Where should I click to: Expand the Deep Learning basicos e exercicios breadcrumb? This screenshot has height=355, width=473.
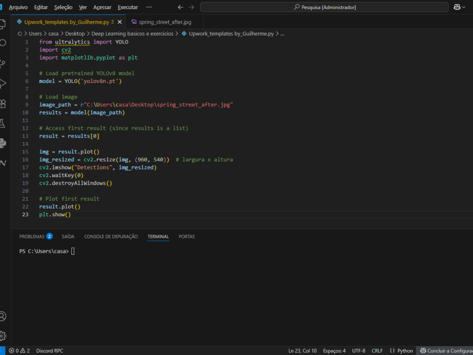pos(132,34)
